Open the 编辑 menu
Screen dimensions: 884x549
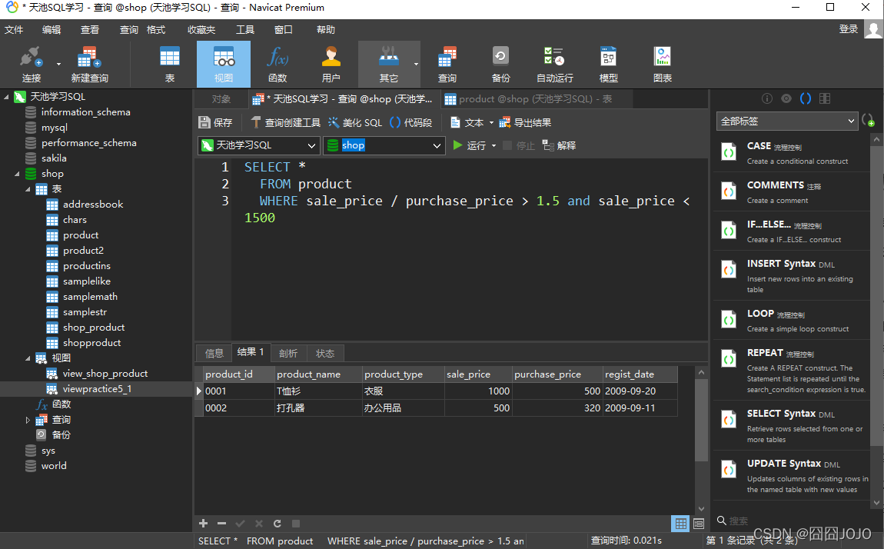point(52,29)
